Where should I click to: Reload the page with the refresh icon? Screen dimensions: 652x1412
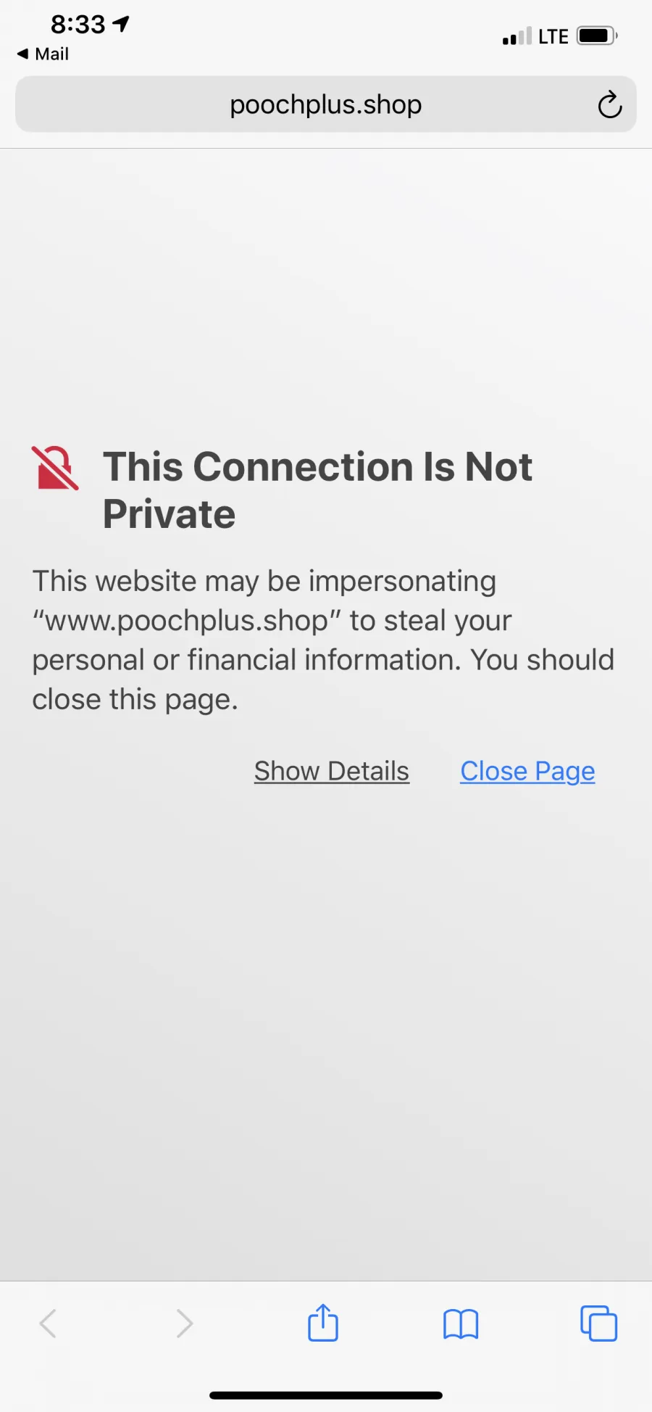coord(610,104)
